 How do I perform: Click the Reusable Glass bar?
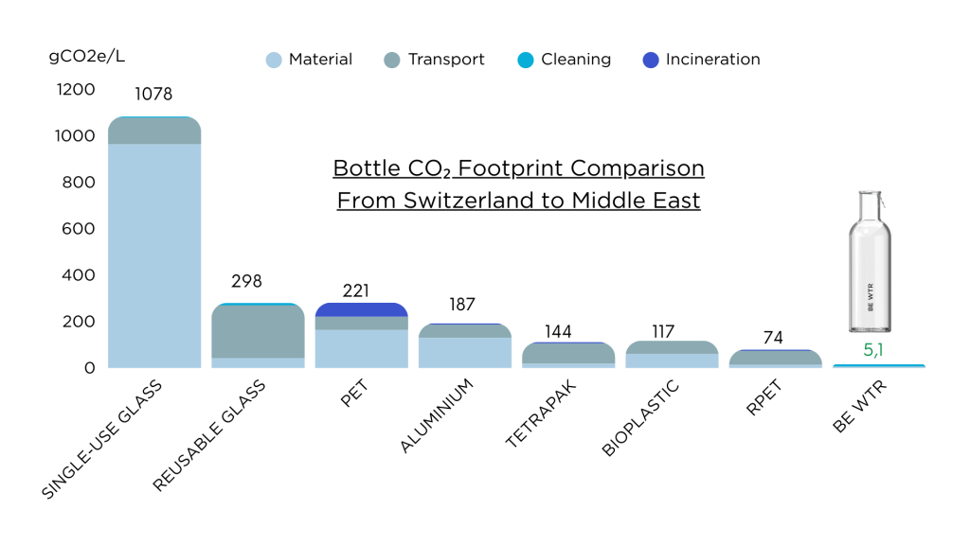[x=258, y=331]
